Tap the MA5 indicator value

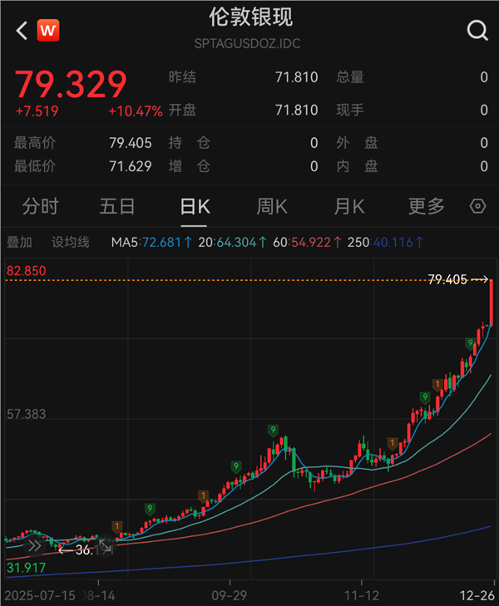pos(151,242)
